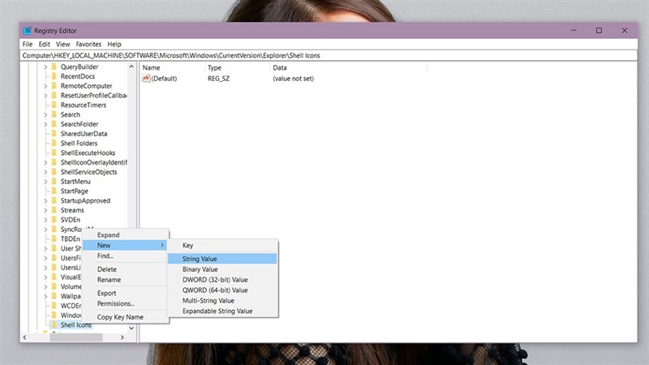Viewport: 649px width, 365px height.
Task: Expand the Search key
Action: [45, 114]
